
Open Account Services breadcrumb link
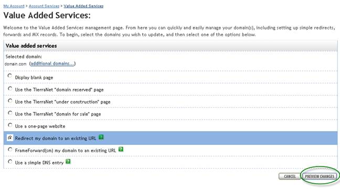[44, 6]
